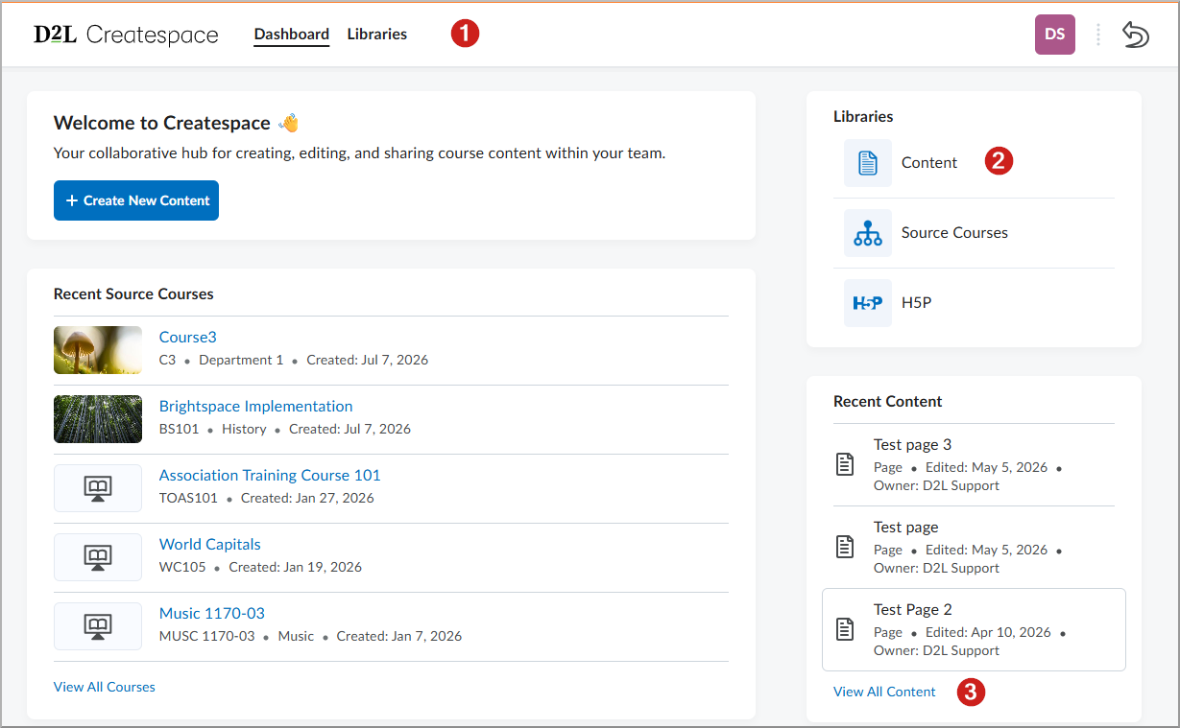This screenshot has width=1180, height=728.
Task: Open the Course3 course link
Action: coord(188,338)
